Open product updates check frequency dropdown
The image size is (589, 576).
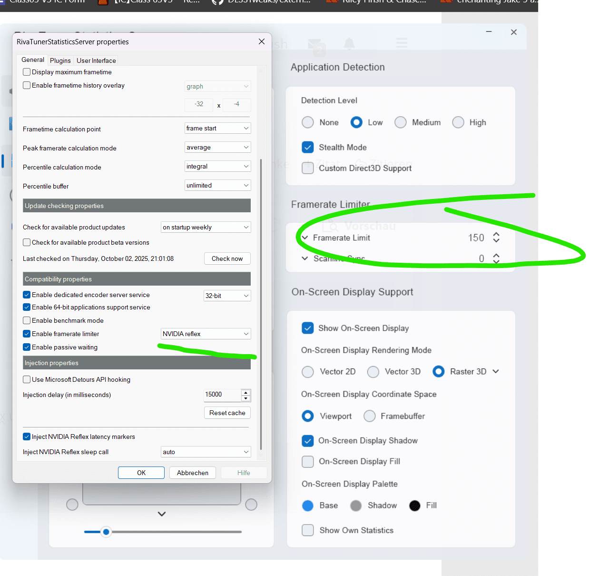pos(206,227)
